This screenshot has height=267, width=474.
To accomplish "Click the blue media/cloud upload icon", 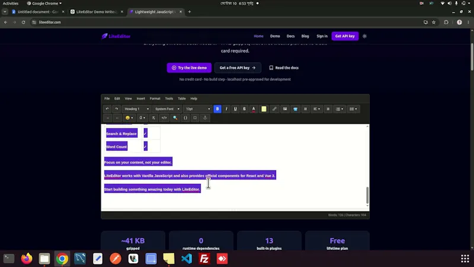I will [295, 109].
